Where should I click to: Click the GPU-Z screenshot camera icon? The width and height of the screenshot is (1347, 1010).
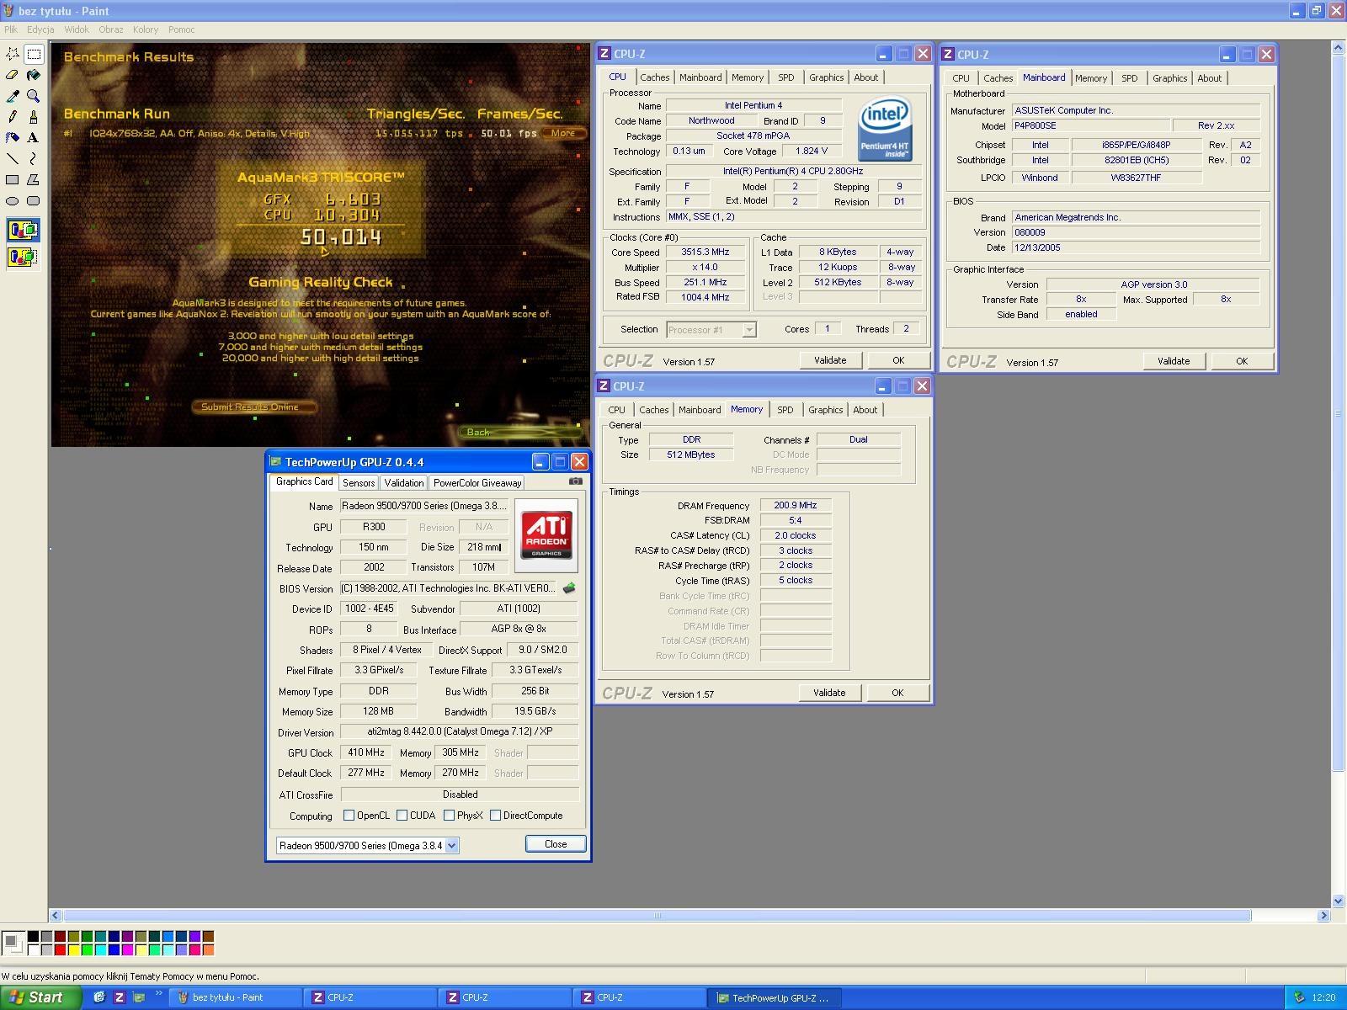click(x=576, y=481)
